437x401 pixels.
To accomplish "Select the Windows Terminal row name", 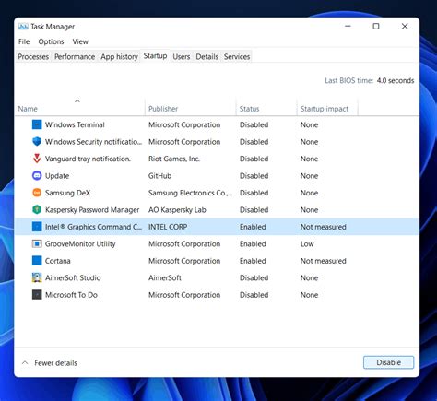I will point(75,124).
